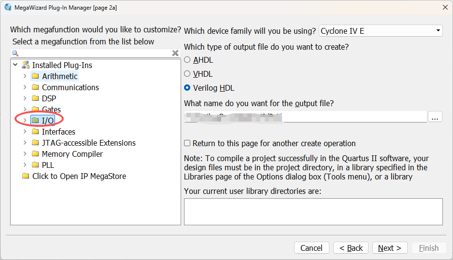
Task: Expand the Gates category
Action: (25, 109)
